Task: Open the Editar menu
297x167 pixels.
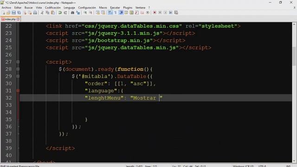Action: coord(18,7)
